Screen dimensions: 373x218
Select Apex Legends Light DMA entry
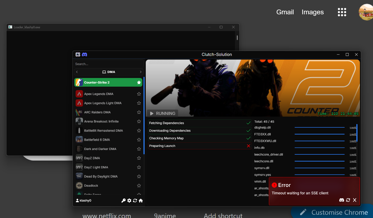[x=108, y=103]
